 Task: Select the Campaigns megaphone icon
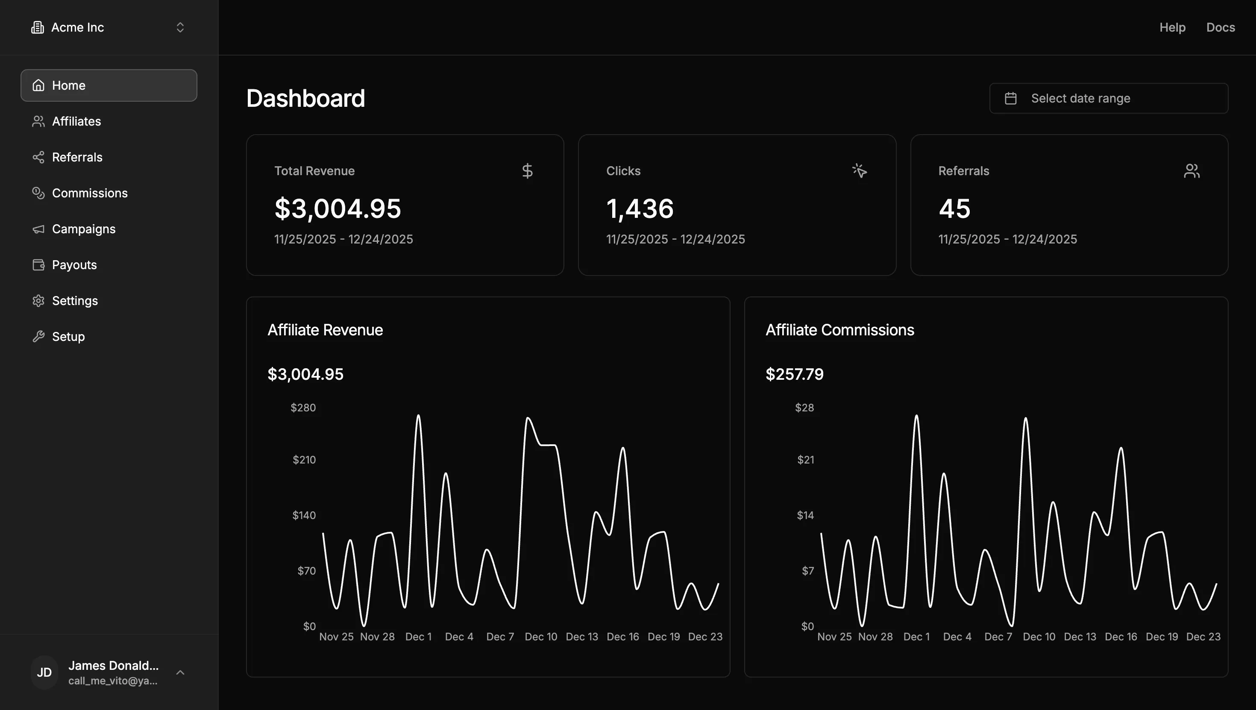38,229
